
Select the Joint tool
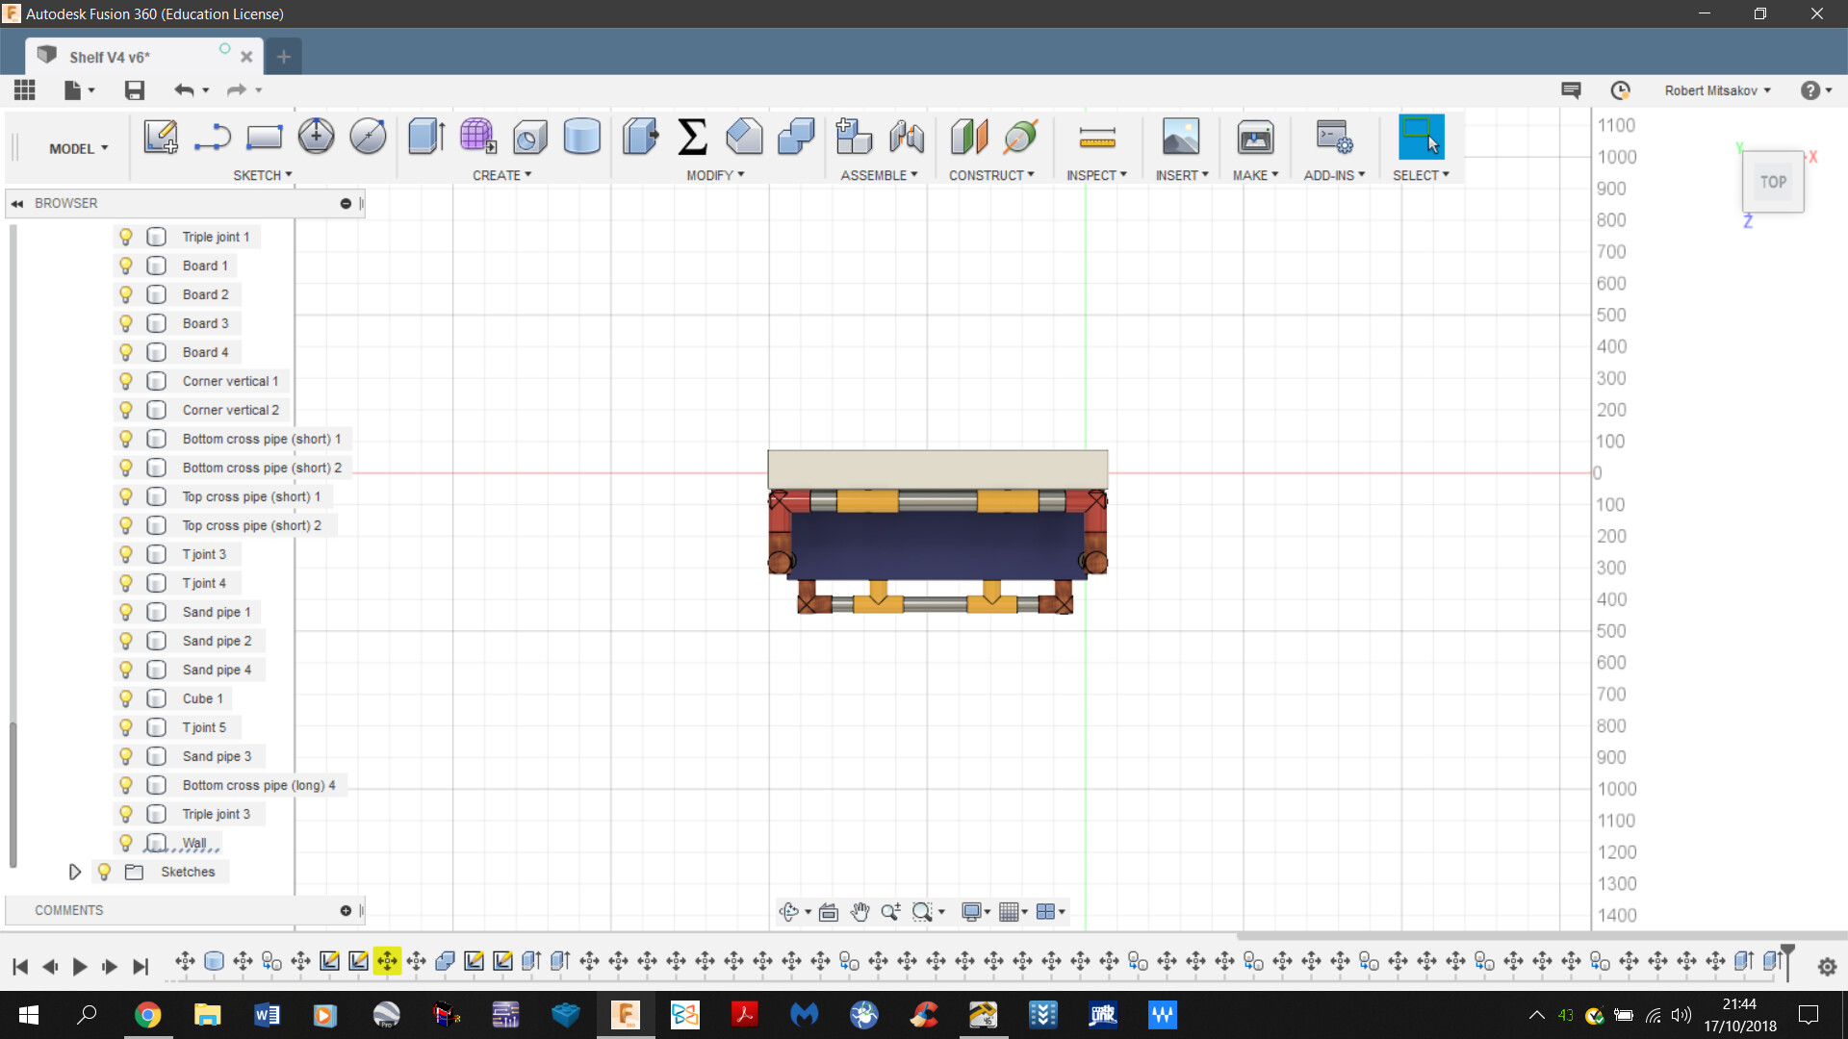pyautogui.click(x=906, y=137)
